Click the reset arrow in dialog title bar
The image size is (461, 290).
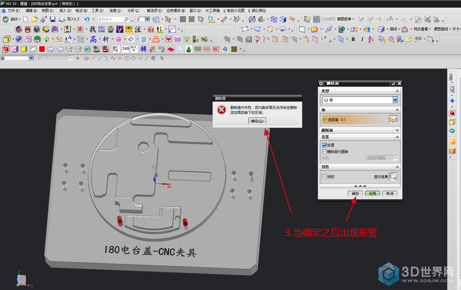click(393, 84)
